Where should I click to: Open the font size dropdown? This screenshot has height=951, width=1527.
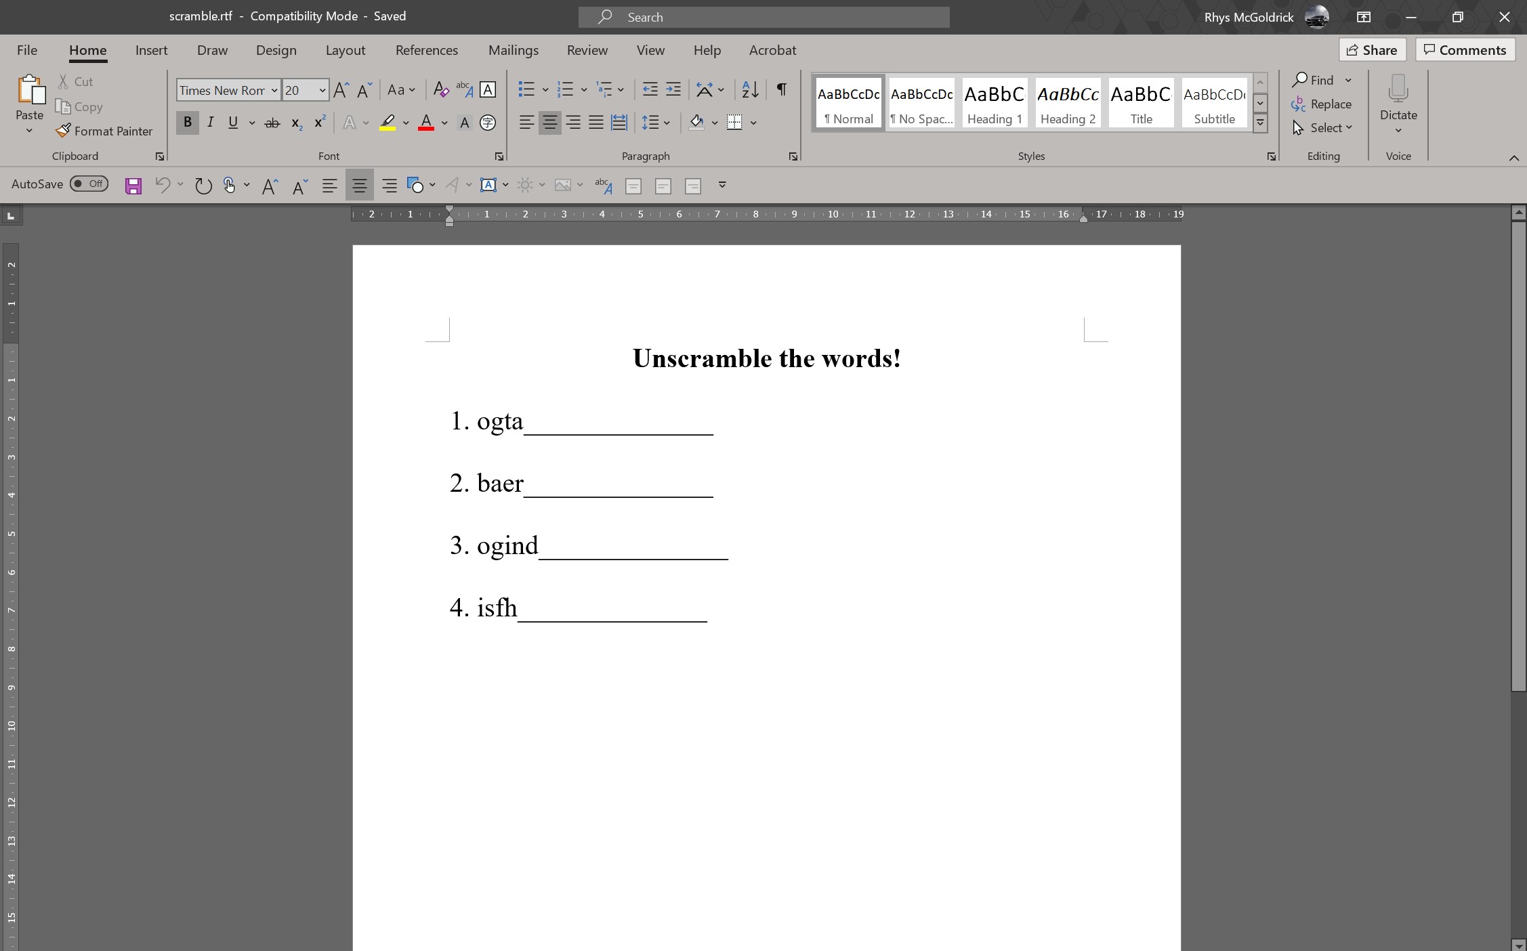322,90
